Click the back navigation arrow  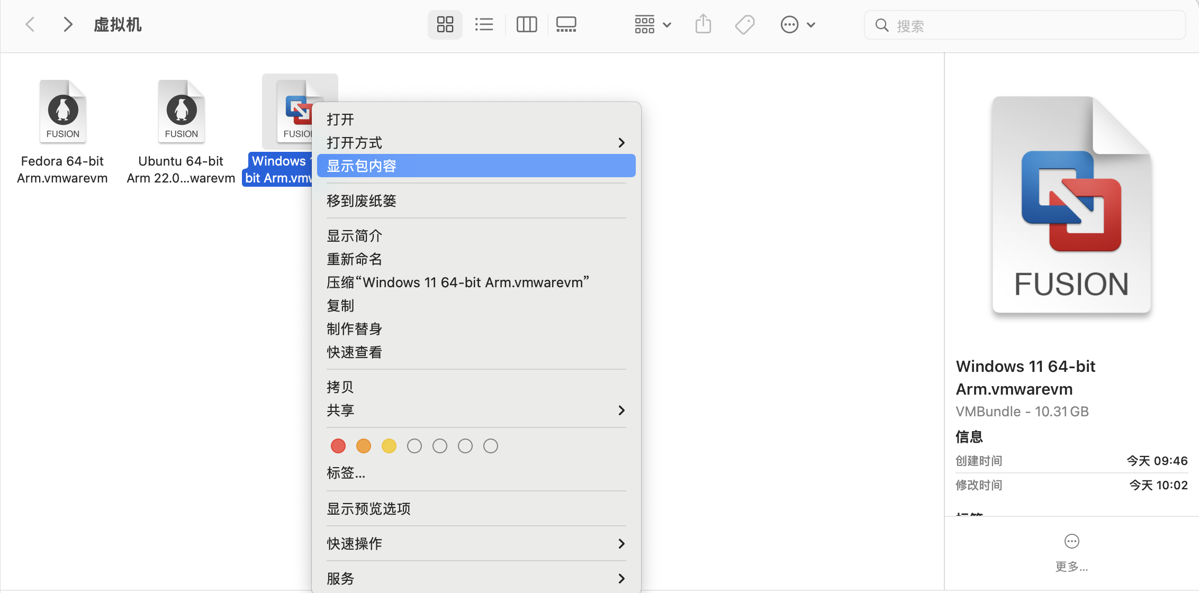click(x=30, y=24)
